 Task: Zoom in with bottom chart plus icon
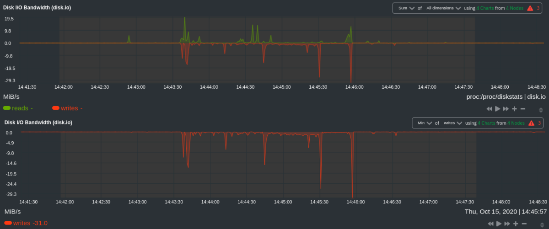[516, 224]
